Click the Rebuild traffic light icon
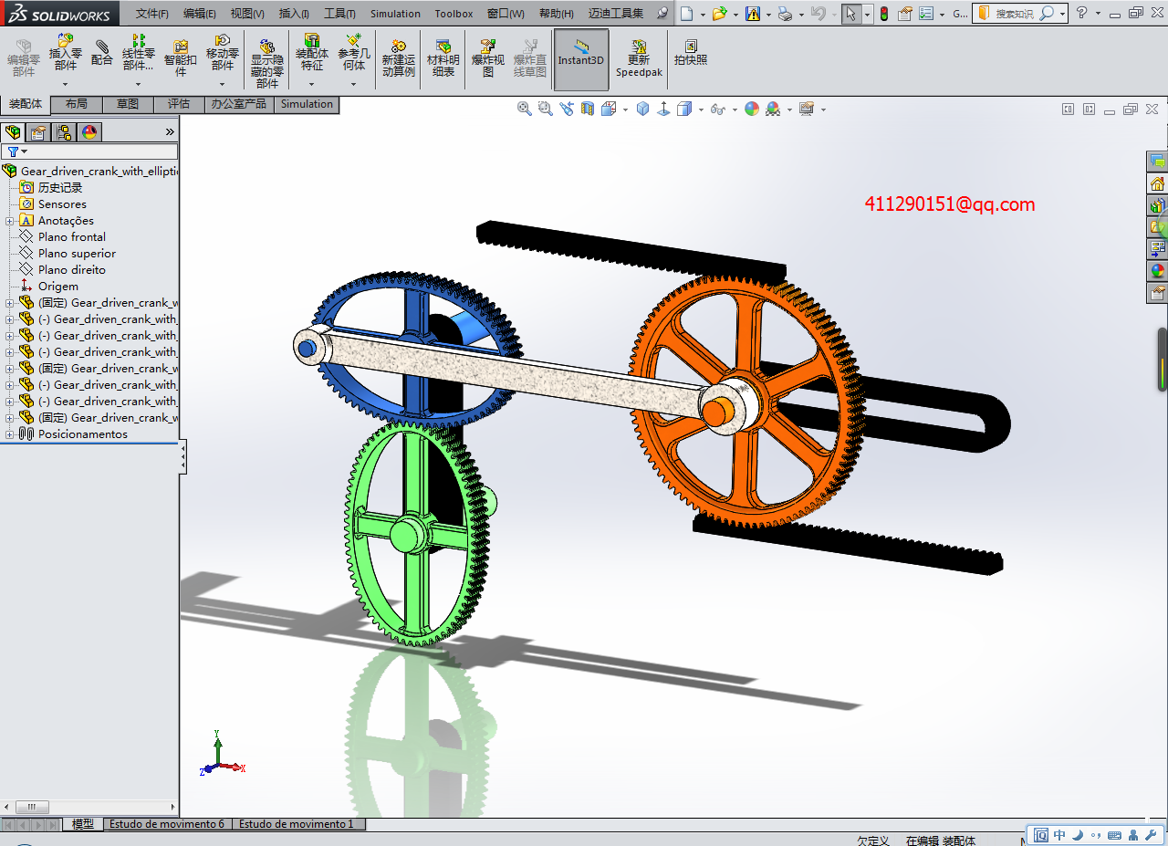 [883, 14]
